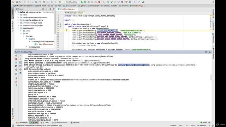Click the main() method breadcrumb
This screenshot has width=226, height=127.
click(x=82, y=13)
